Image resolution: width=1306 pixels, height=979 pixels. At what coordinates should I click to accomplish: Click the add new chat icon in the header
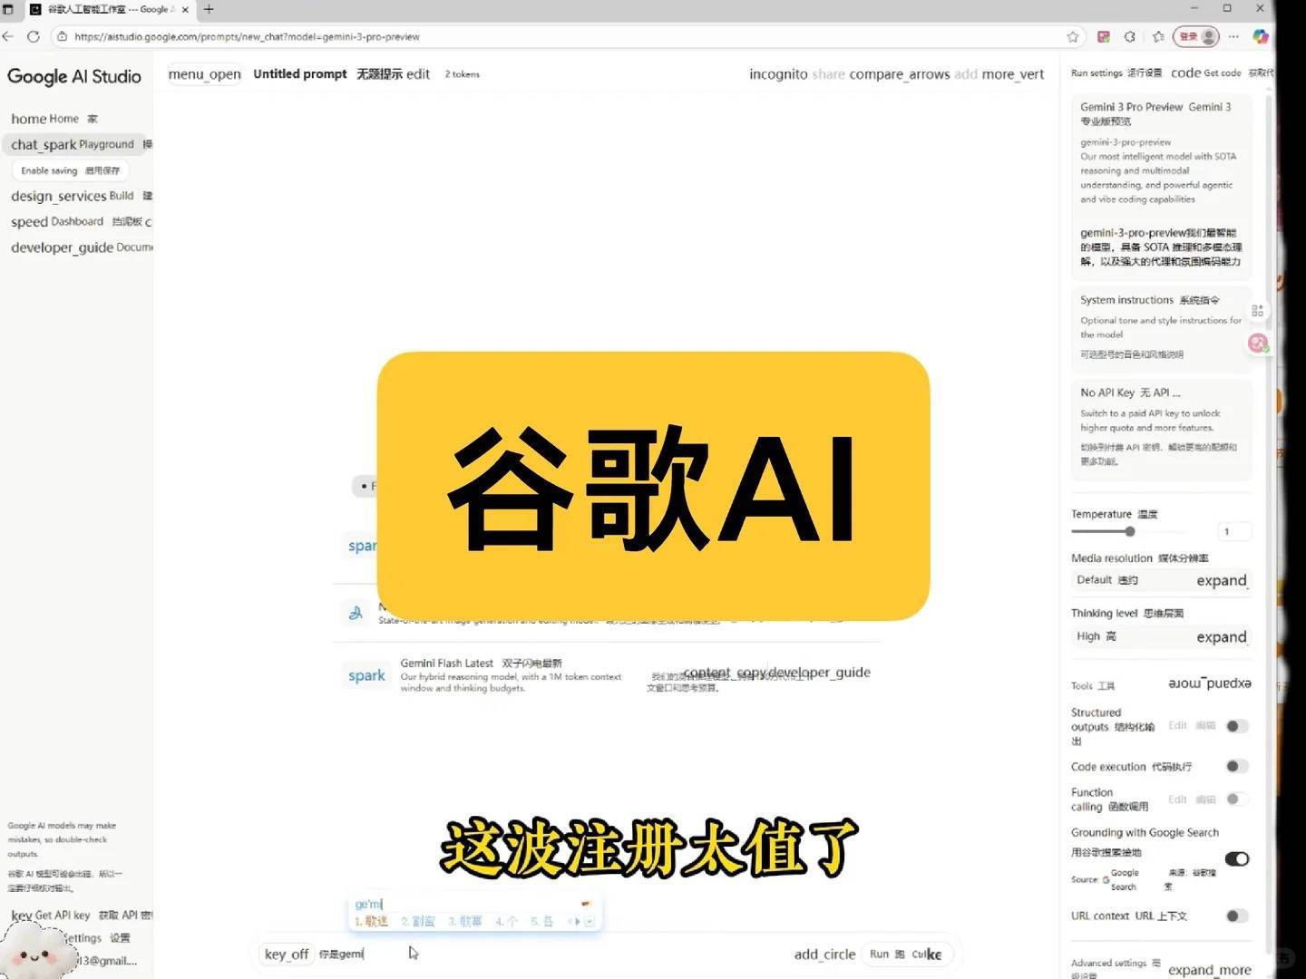966,74
